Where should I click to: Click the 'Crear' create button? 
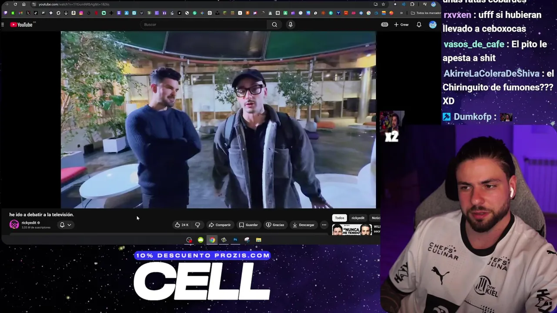[x=402, y=25]
